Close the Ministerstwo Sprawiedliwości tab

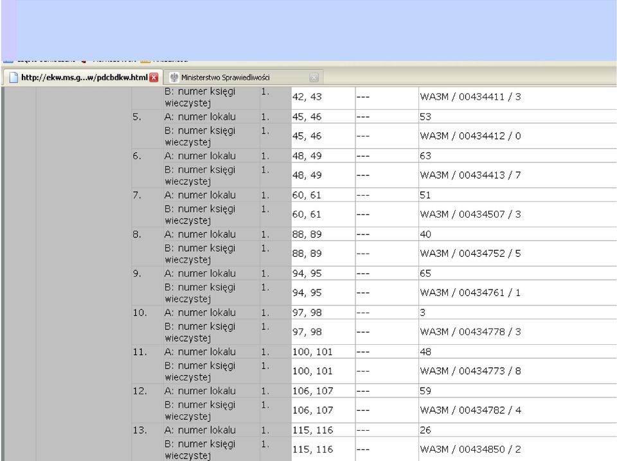pyautogui.click(x=314, y=78)
